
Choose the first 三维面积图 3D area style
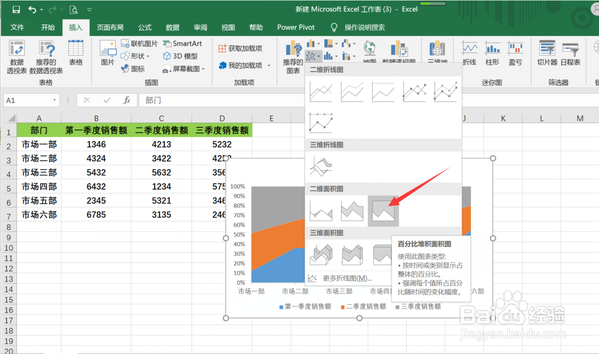(x=321, y=254)
